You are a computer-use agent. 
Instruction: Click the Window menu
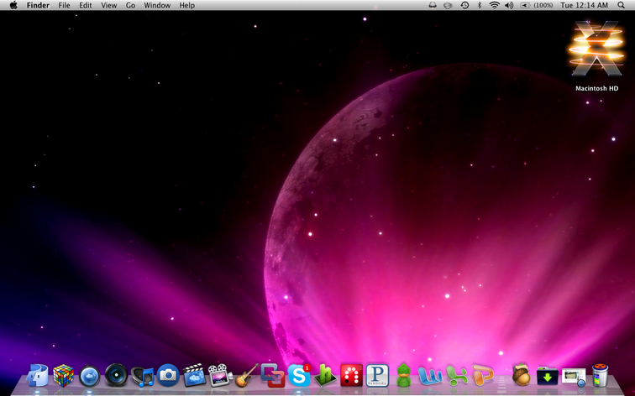[157, 6]
